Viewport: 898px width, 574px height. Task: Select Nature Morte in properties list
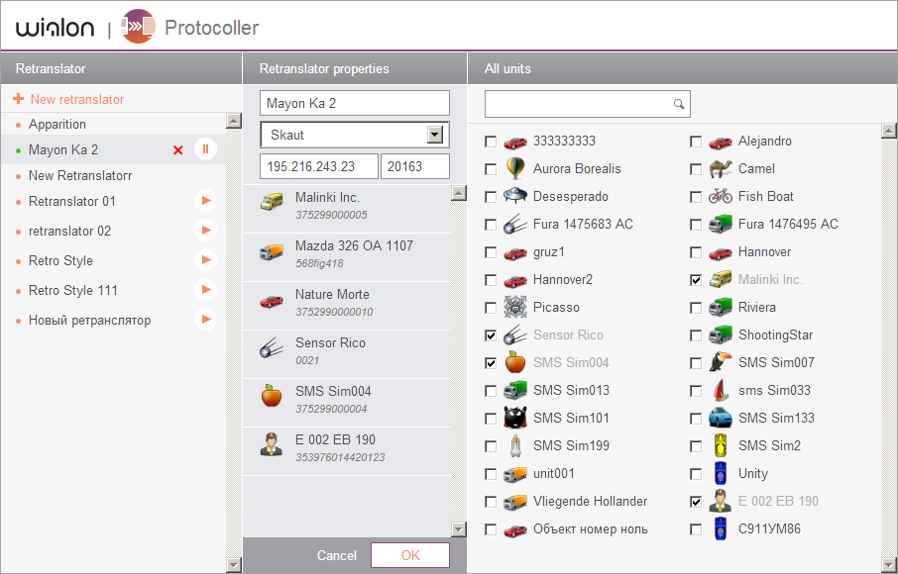click(x=347, y=305)
